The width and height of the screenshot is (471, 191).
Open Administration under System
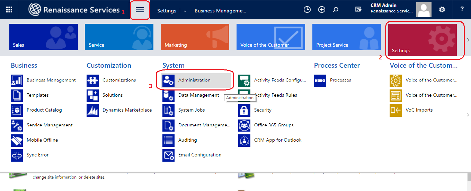click(194, 80)
